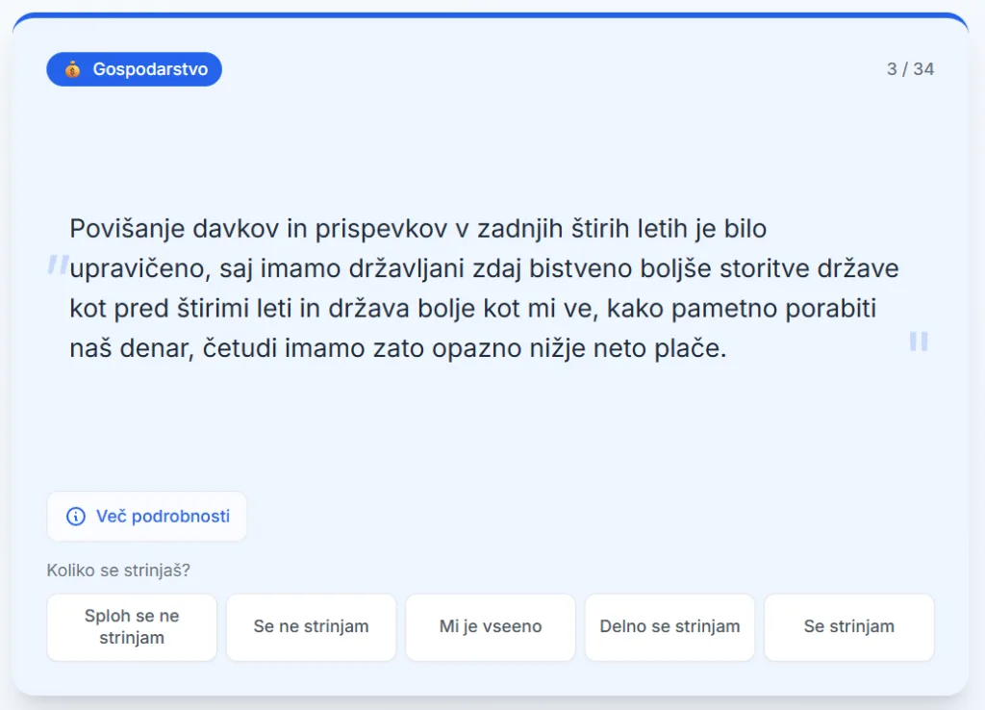Answer with "Se strinjam"

pyautogui.click(x=849, y=627)
